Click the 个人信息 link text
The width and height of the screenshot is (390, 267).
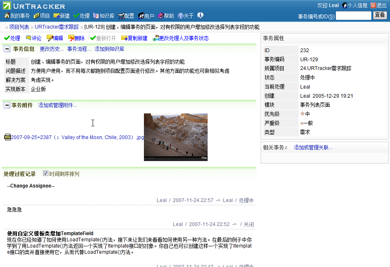(357, 5)
